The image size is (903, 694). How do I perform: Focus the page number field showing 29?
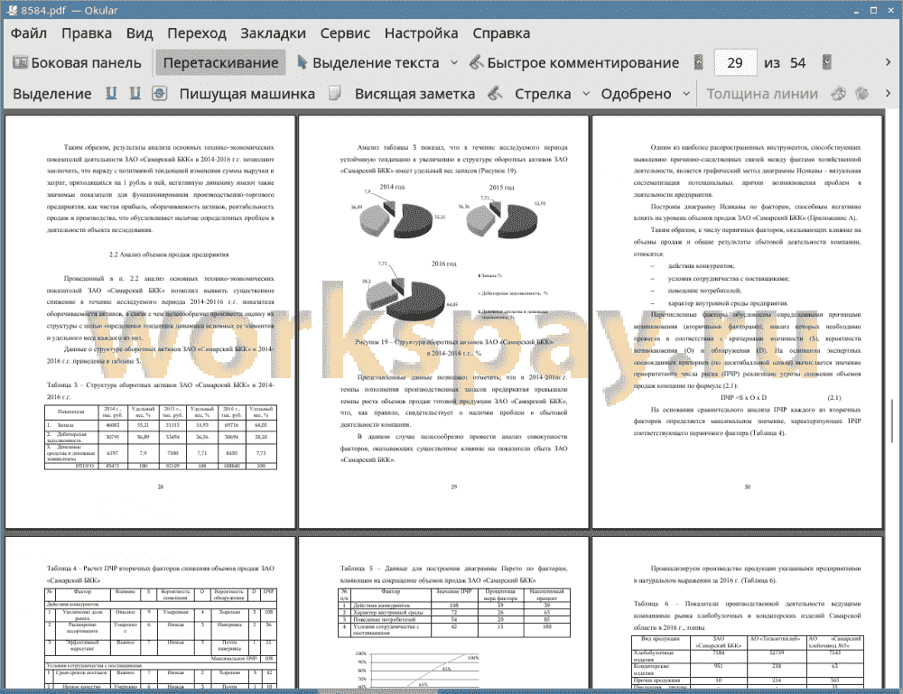(735, 63)
